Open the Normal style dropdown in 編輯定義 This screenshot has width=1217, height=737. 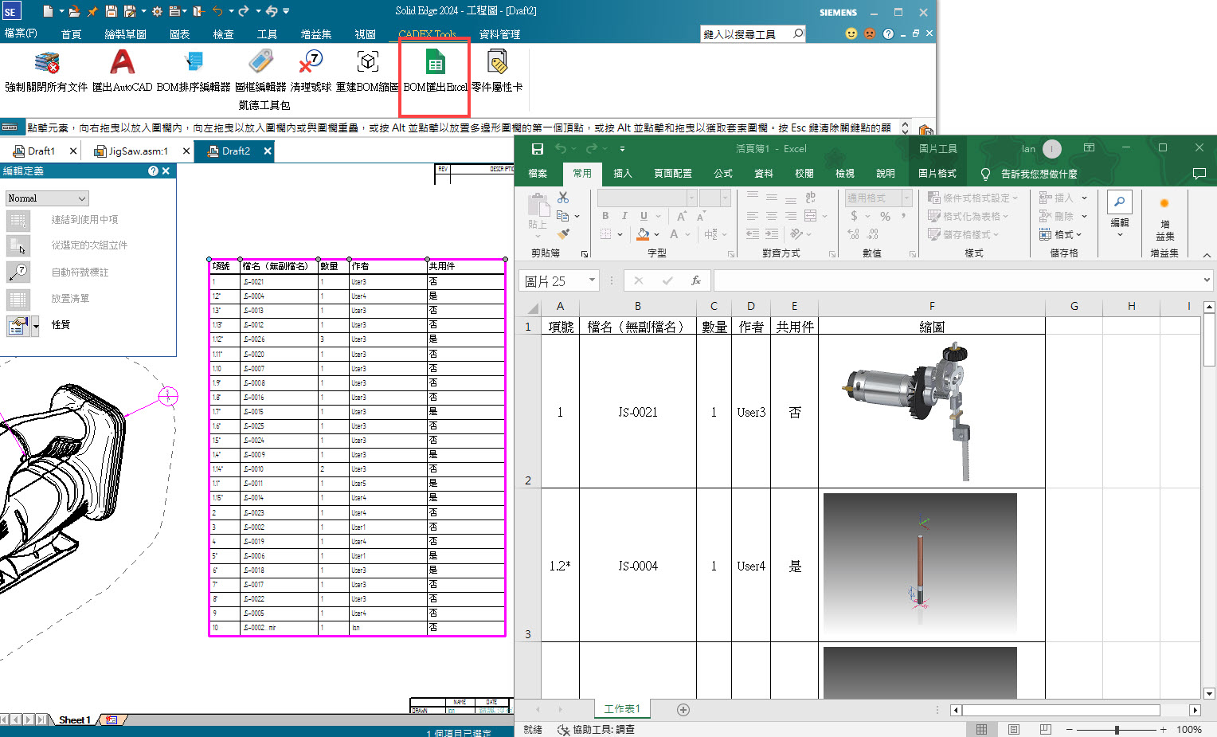pos(47,198)
